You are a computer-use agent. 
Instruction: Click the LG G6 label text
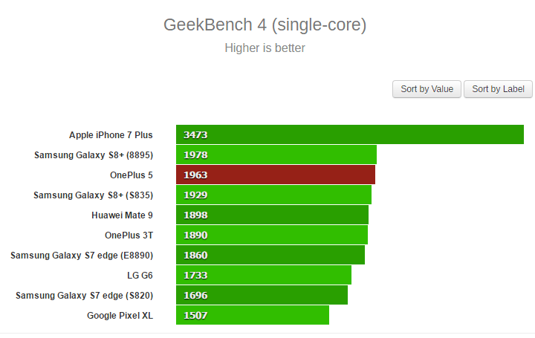(x=140, y=276)
